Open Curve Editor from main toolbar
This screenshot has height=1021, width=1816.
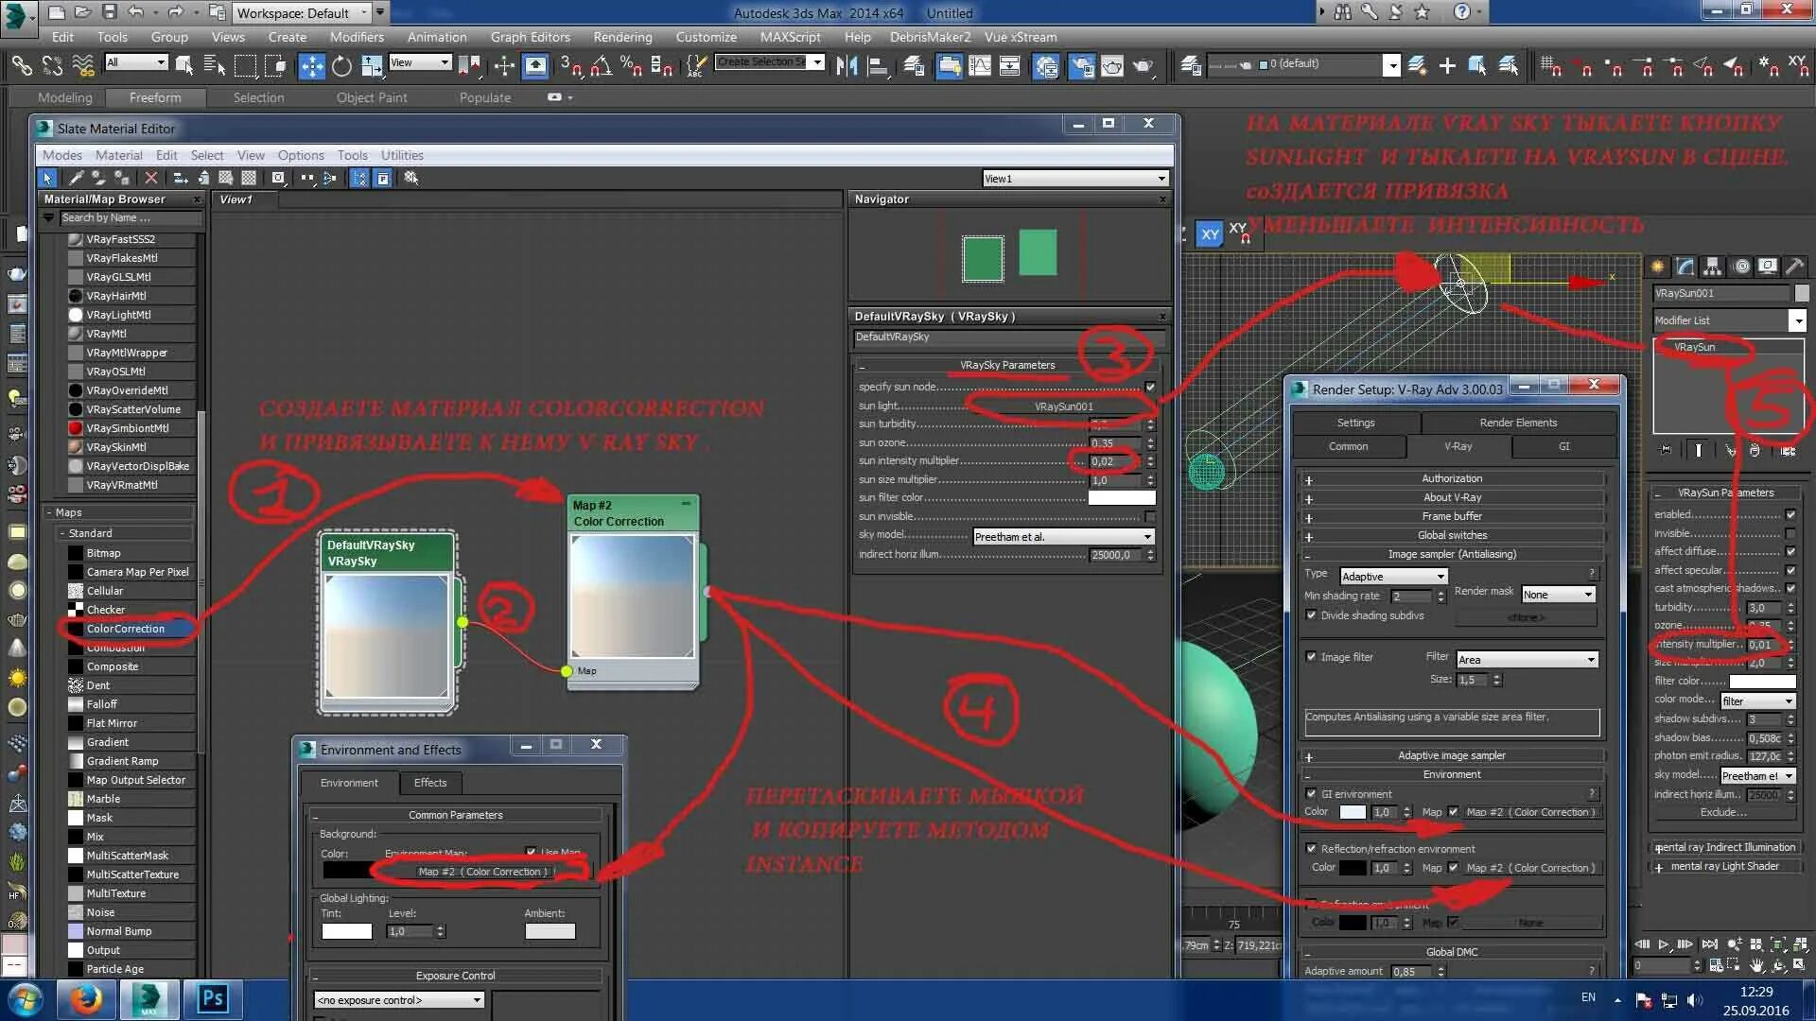[980, 65]
